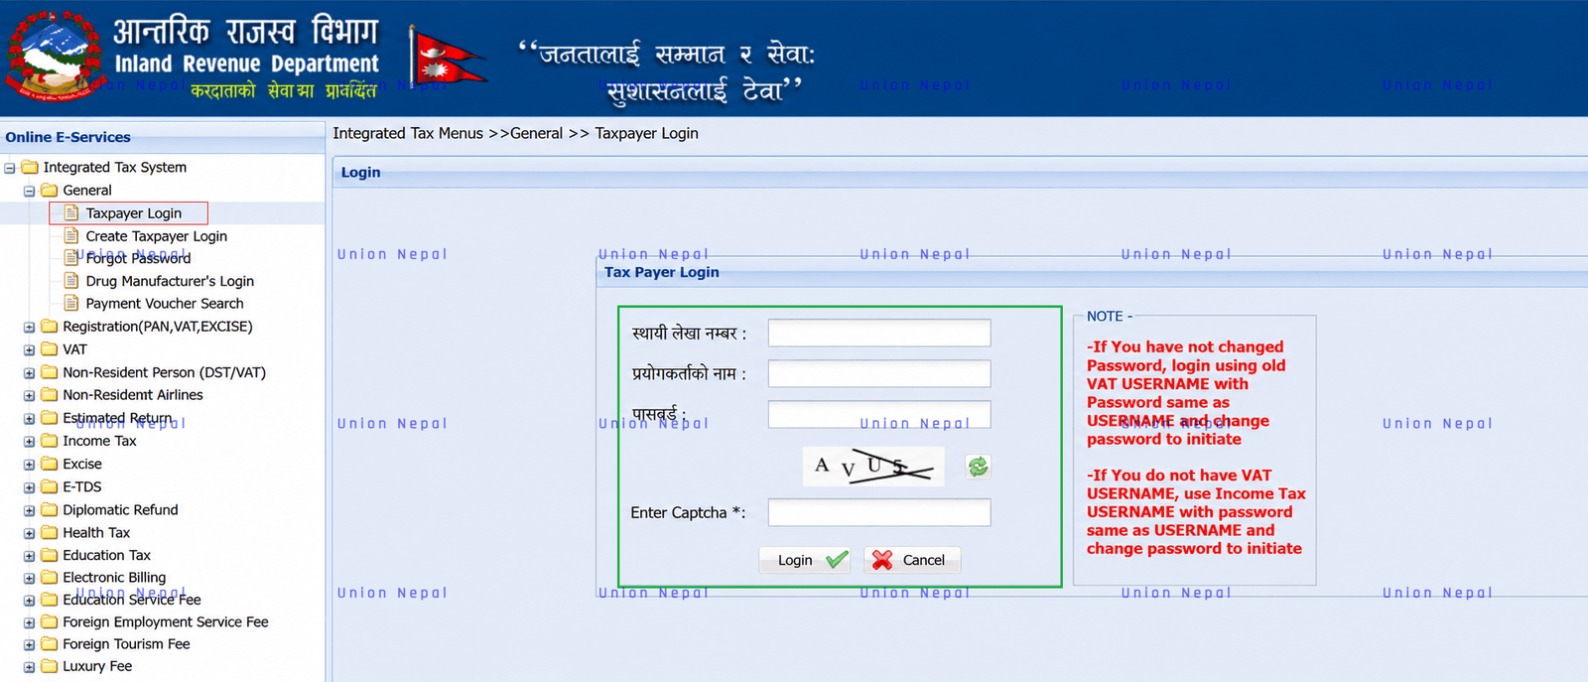Click the Inland Revenue Department title
Image resolution: width=1588 pixels, height=682 pixels.
tap(247, 64)
